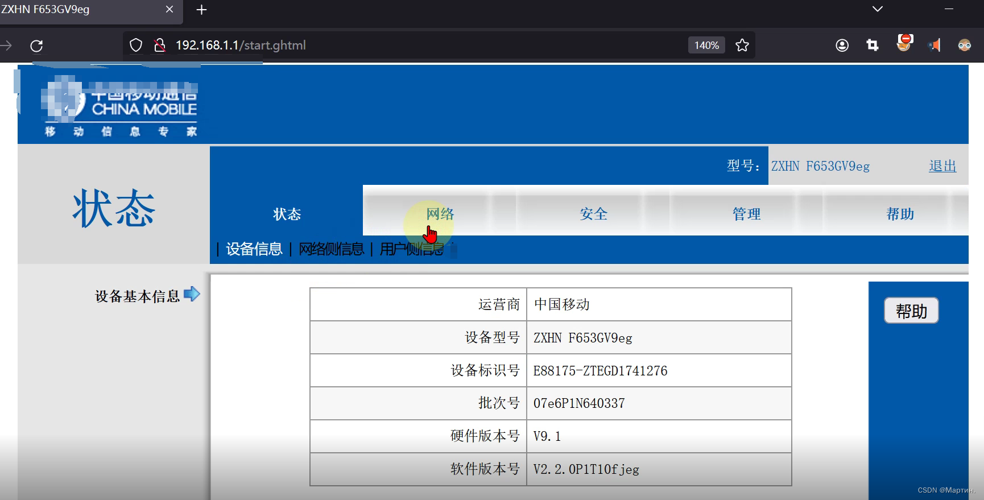Screen dimensions: 984x500
Task: Open the extension icon with glasses face
Action: click(965, 46)
